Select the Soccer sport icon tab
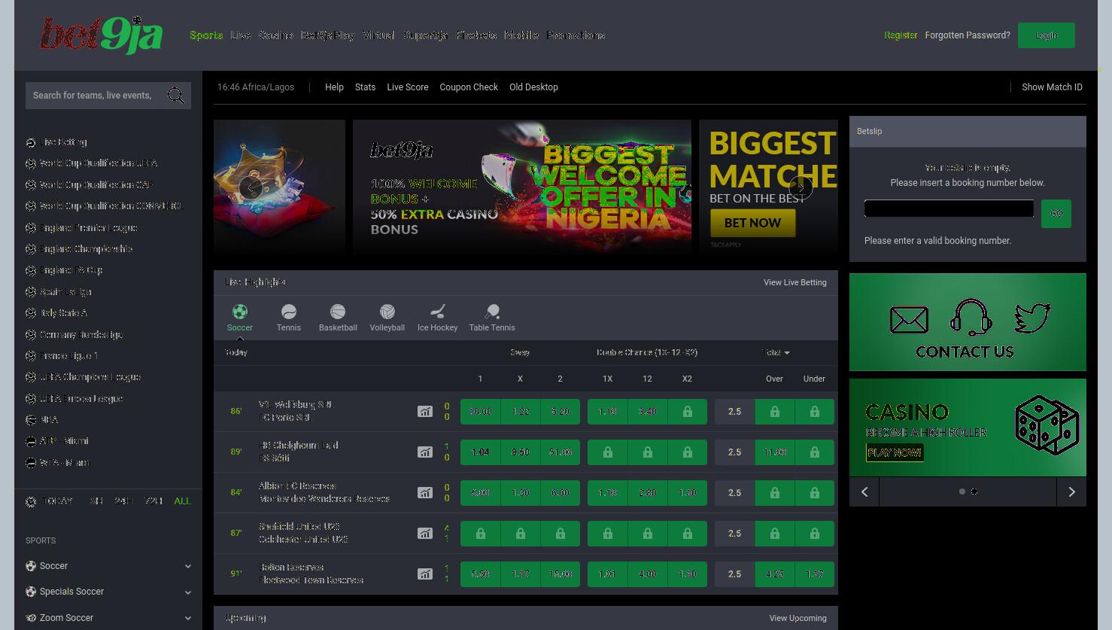 click(x=240, y=318)
